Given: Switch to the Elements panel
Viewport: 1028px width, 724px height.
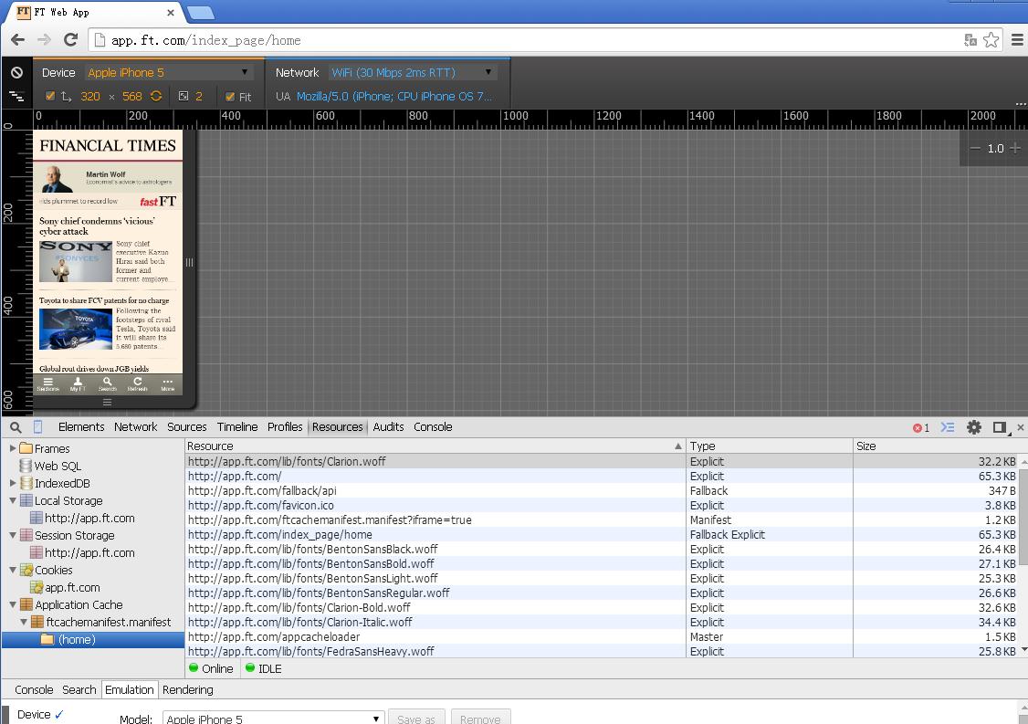Looking at the screenshot, I should [x=81, y=427].
